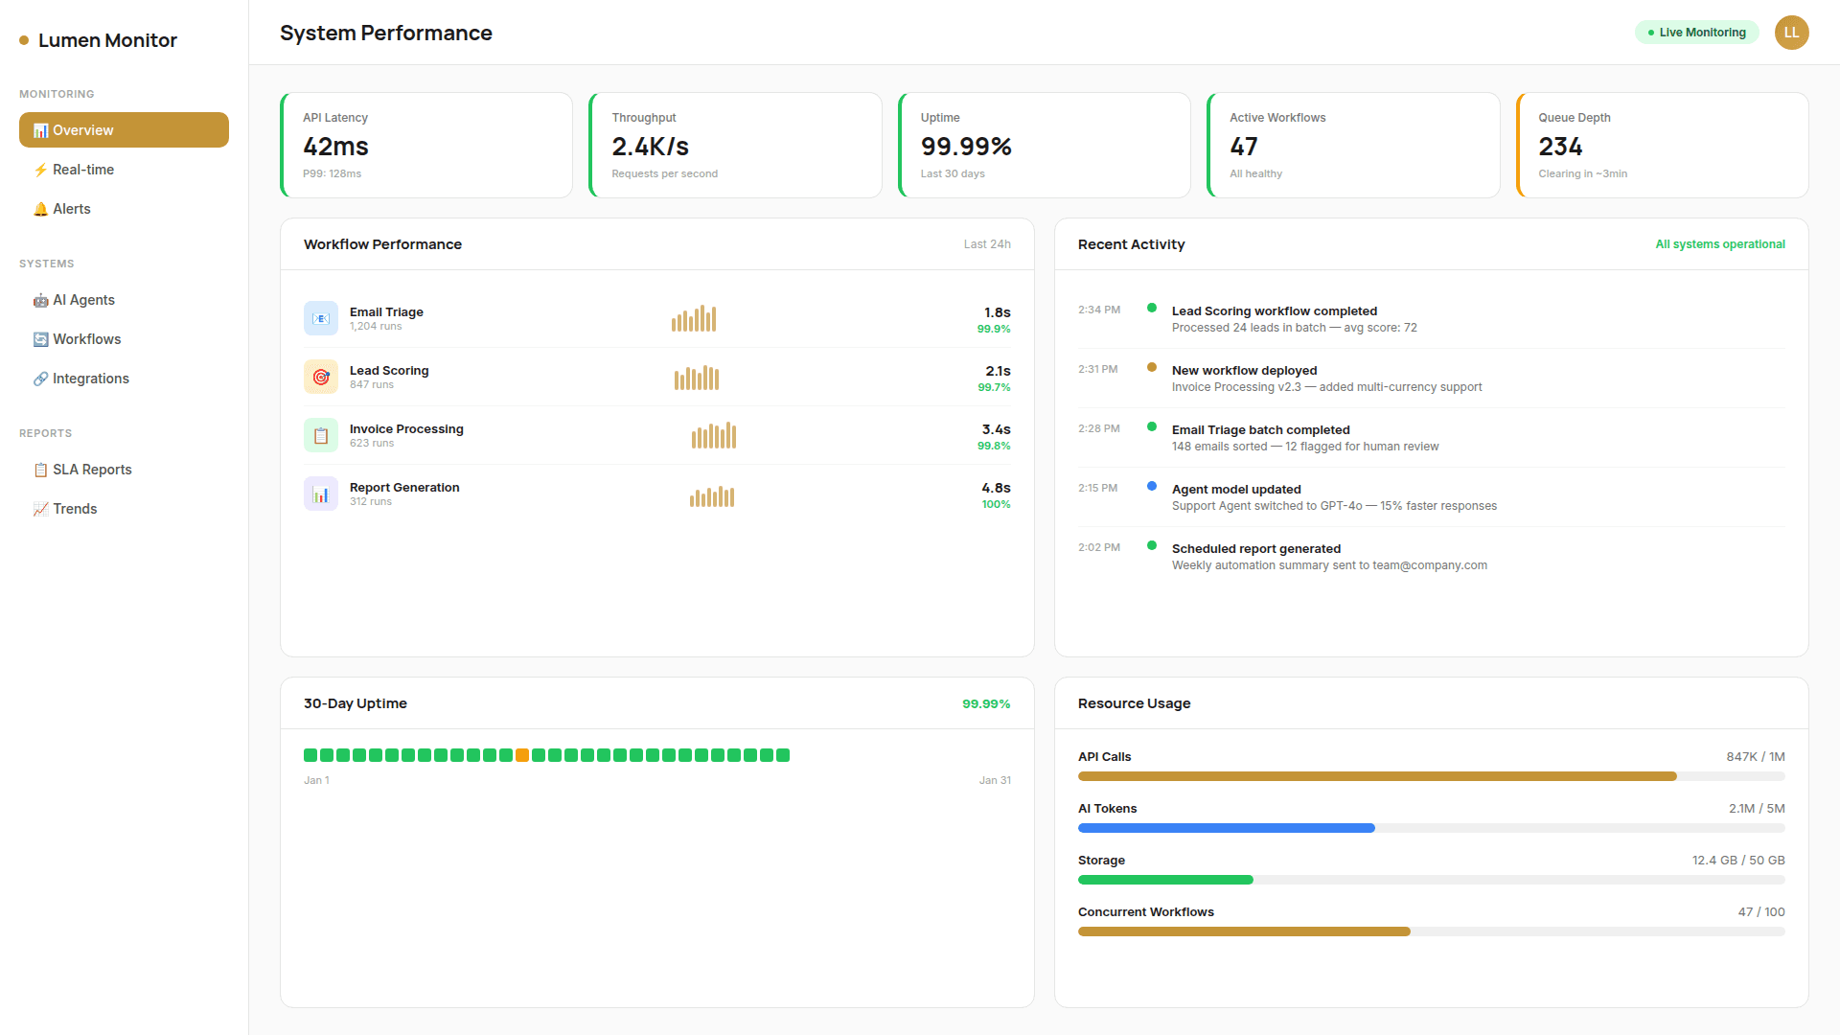Click the Report Generation chart icon
Viewport: 1840px width, 1035px height.
click(x=320, y=493)
